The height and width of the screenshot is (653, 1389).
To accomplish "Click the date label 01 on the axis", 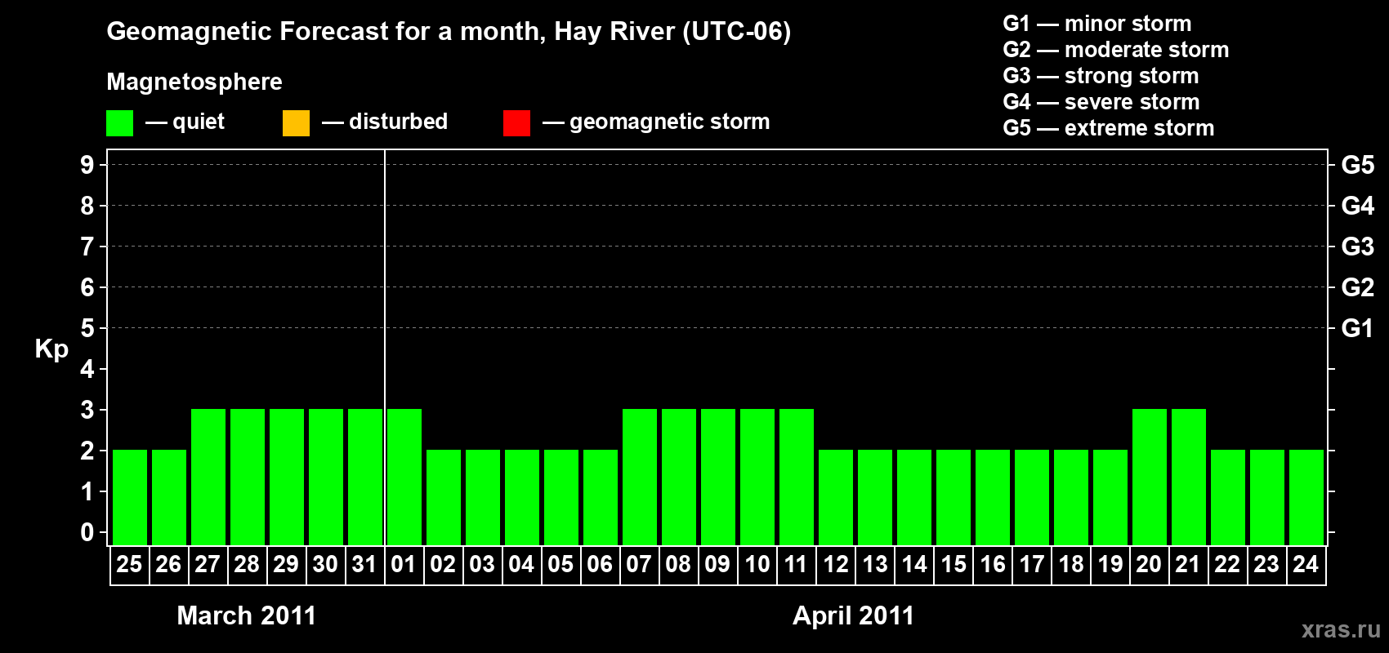I will point(404,564).
